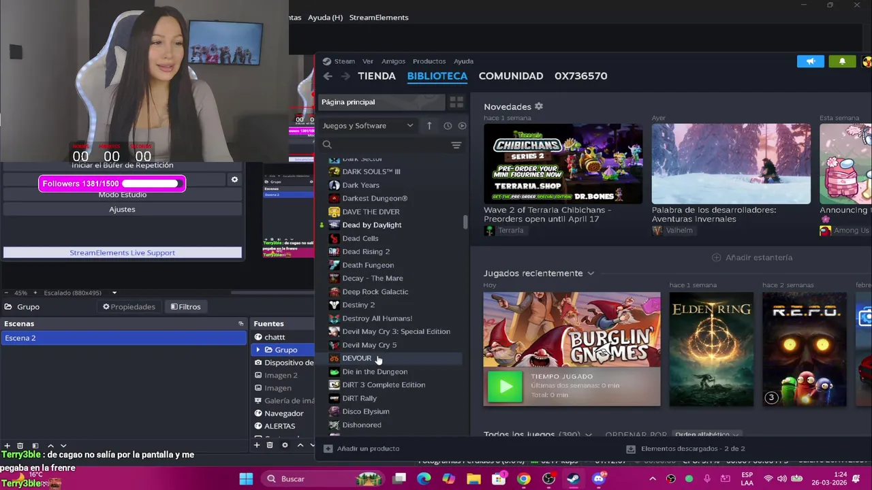Image resolution: width=872 pixels, height=490 pixels.
Task: Open preview scaling dropdown Escalado (880x495)
Action: click(x=80, y=293)
